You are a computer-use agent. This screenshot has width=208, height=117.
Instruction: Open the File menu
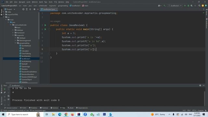coord(7,2)
